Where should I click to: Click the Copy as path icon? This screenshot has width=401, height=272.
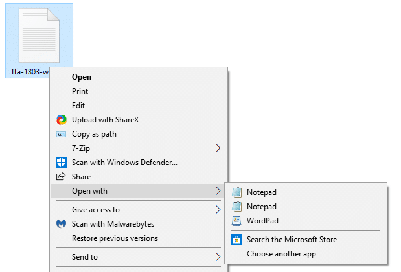click(x=61, y=134)
